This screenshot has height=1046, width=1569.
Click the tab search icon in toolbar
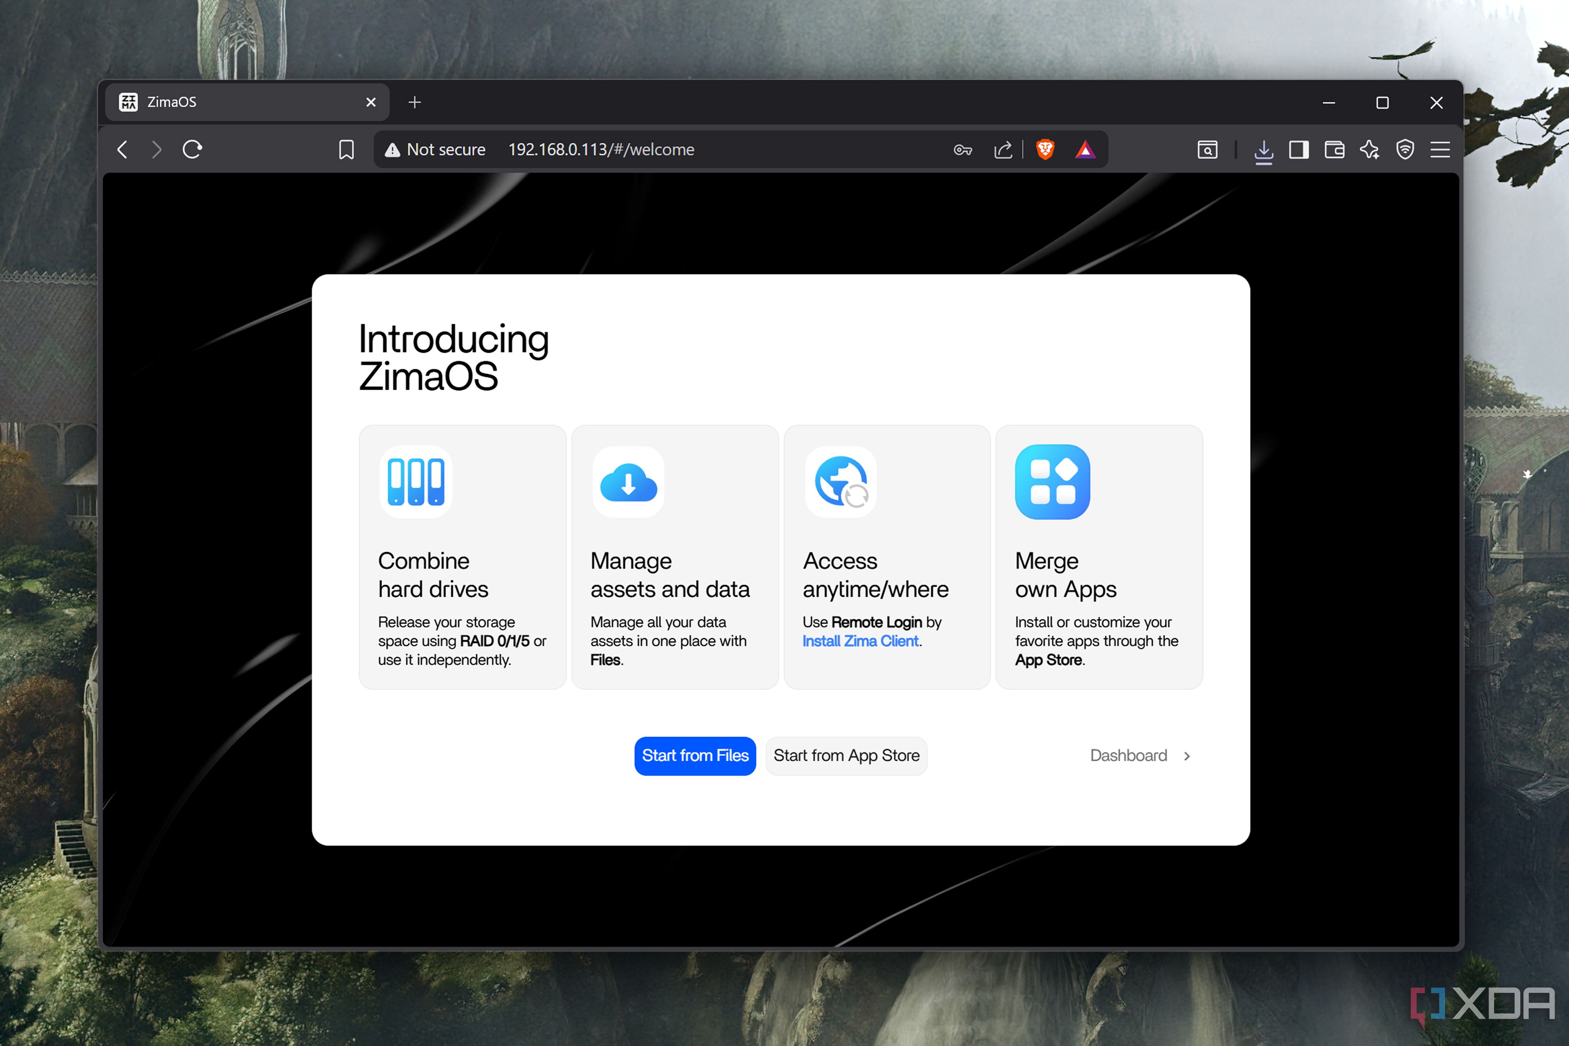1207,149
